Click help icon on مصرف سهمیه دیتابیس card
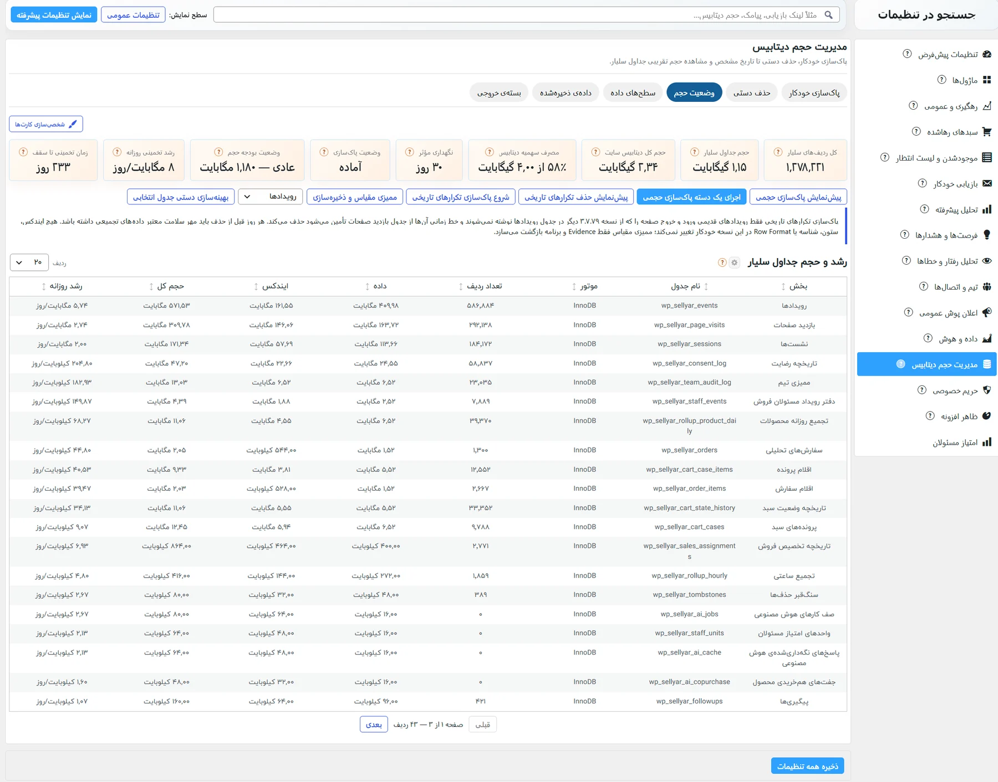This screenshot has width=998, height=782. [490, 152]
